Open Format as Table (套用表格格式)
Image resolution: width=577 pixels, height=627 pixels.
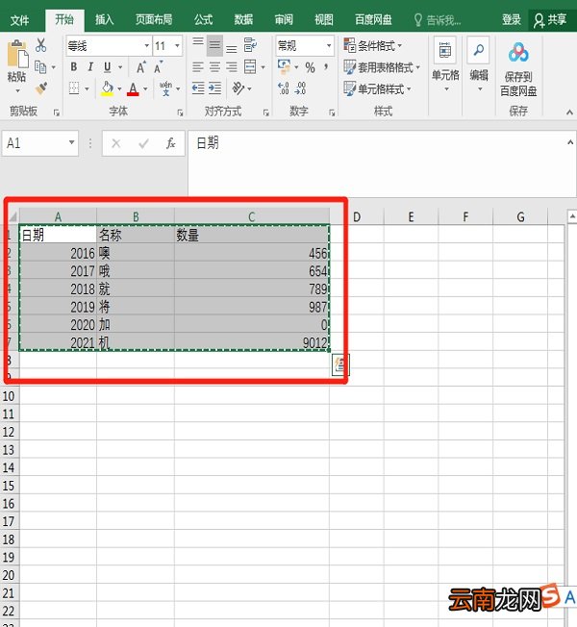pos(382,67)
